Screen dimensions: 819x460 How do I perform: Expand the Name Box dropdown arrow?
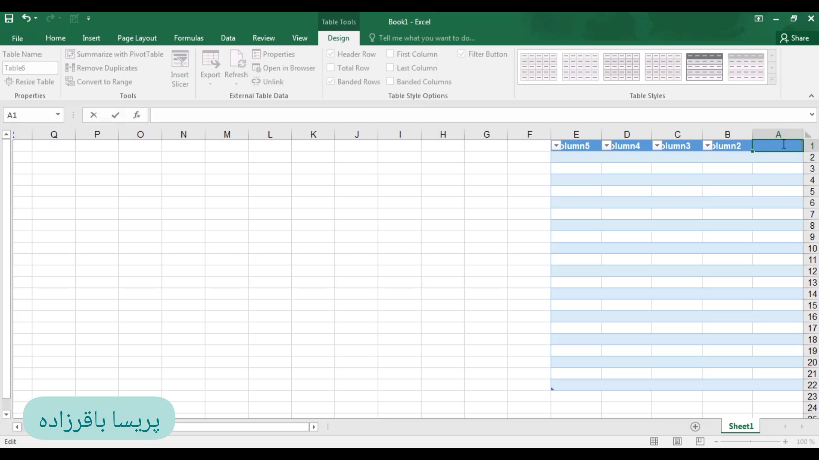click(x=58, y=115)
